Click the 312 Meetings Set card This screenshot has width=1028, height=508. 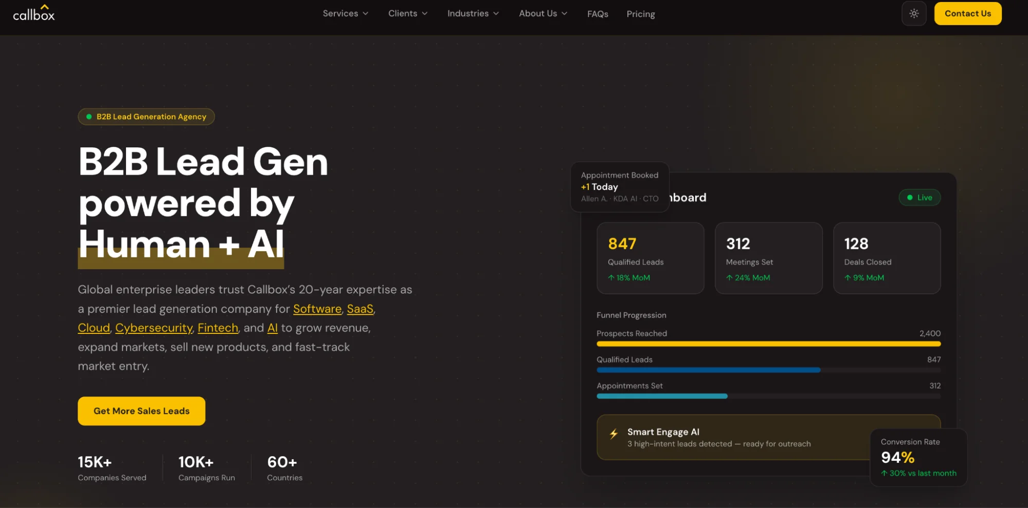tap(768, 258)
